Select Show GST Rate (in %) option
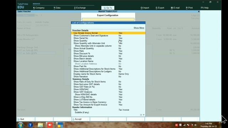The width and height of the screenshot is (228, 128). coord(108,87)
